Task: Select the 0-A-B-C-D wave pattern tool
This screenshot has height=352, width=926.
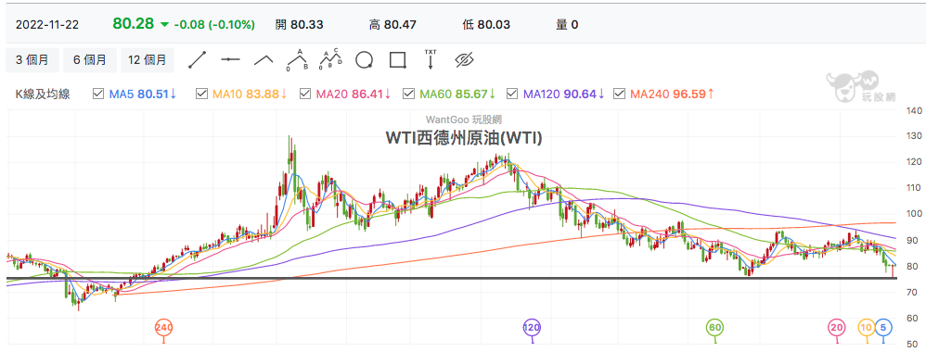Action: tap(331, 59)
